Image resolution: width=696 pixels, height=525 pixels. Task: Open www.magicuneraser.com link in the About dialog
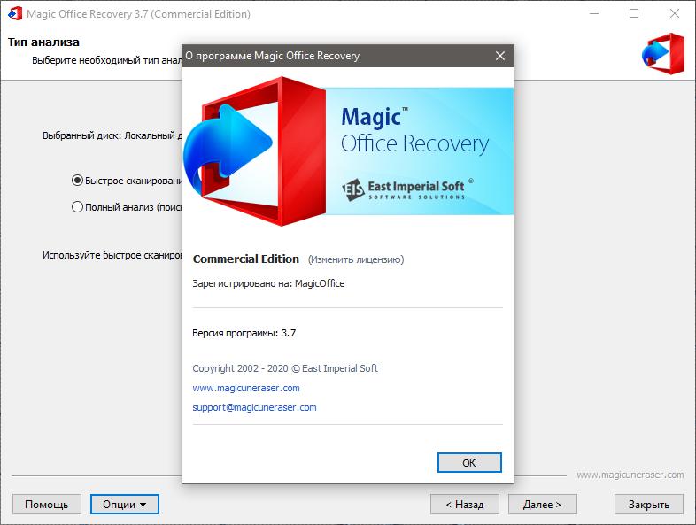(x=245, y=388)
